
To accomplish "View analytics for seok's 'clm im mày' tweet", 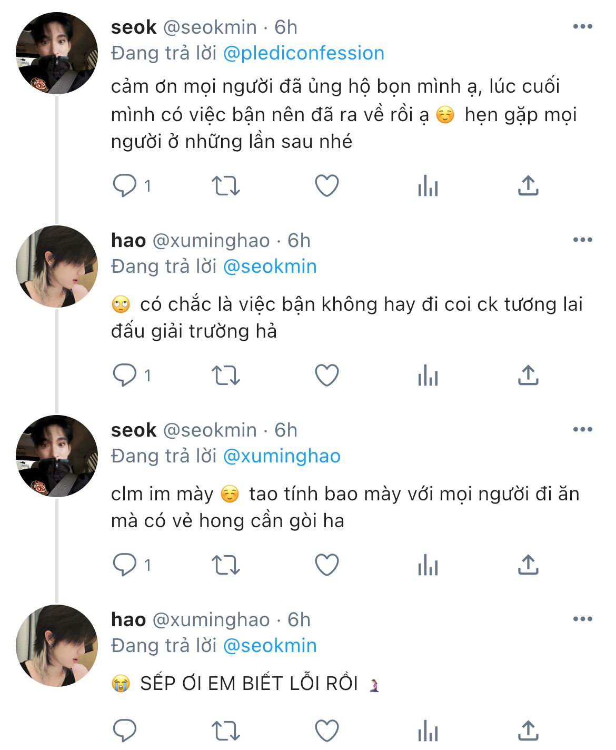I will (428, 565).
